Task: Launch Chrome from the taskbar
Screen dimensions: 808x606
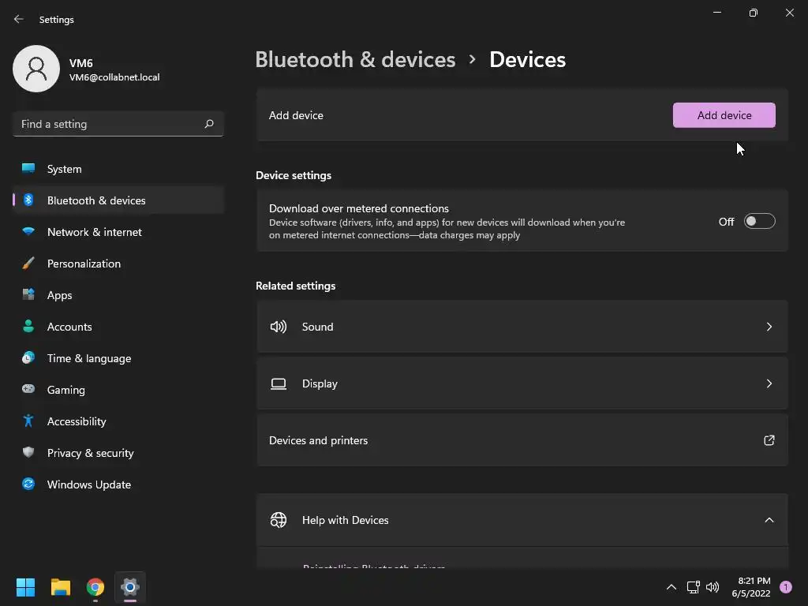Action: pyautogui.click(x=95, y=587)
